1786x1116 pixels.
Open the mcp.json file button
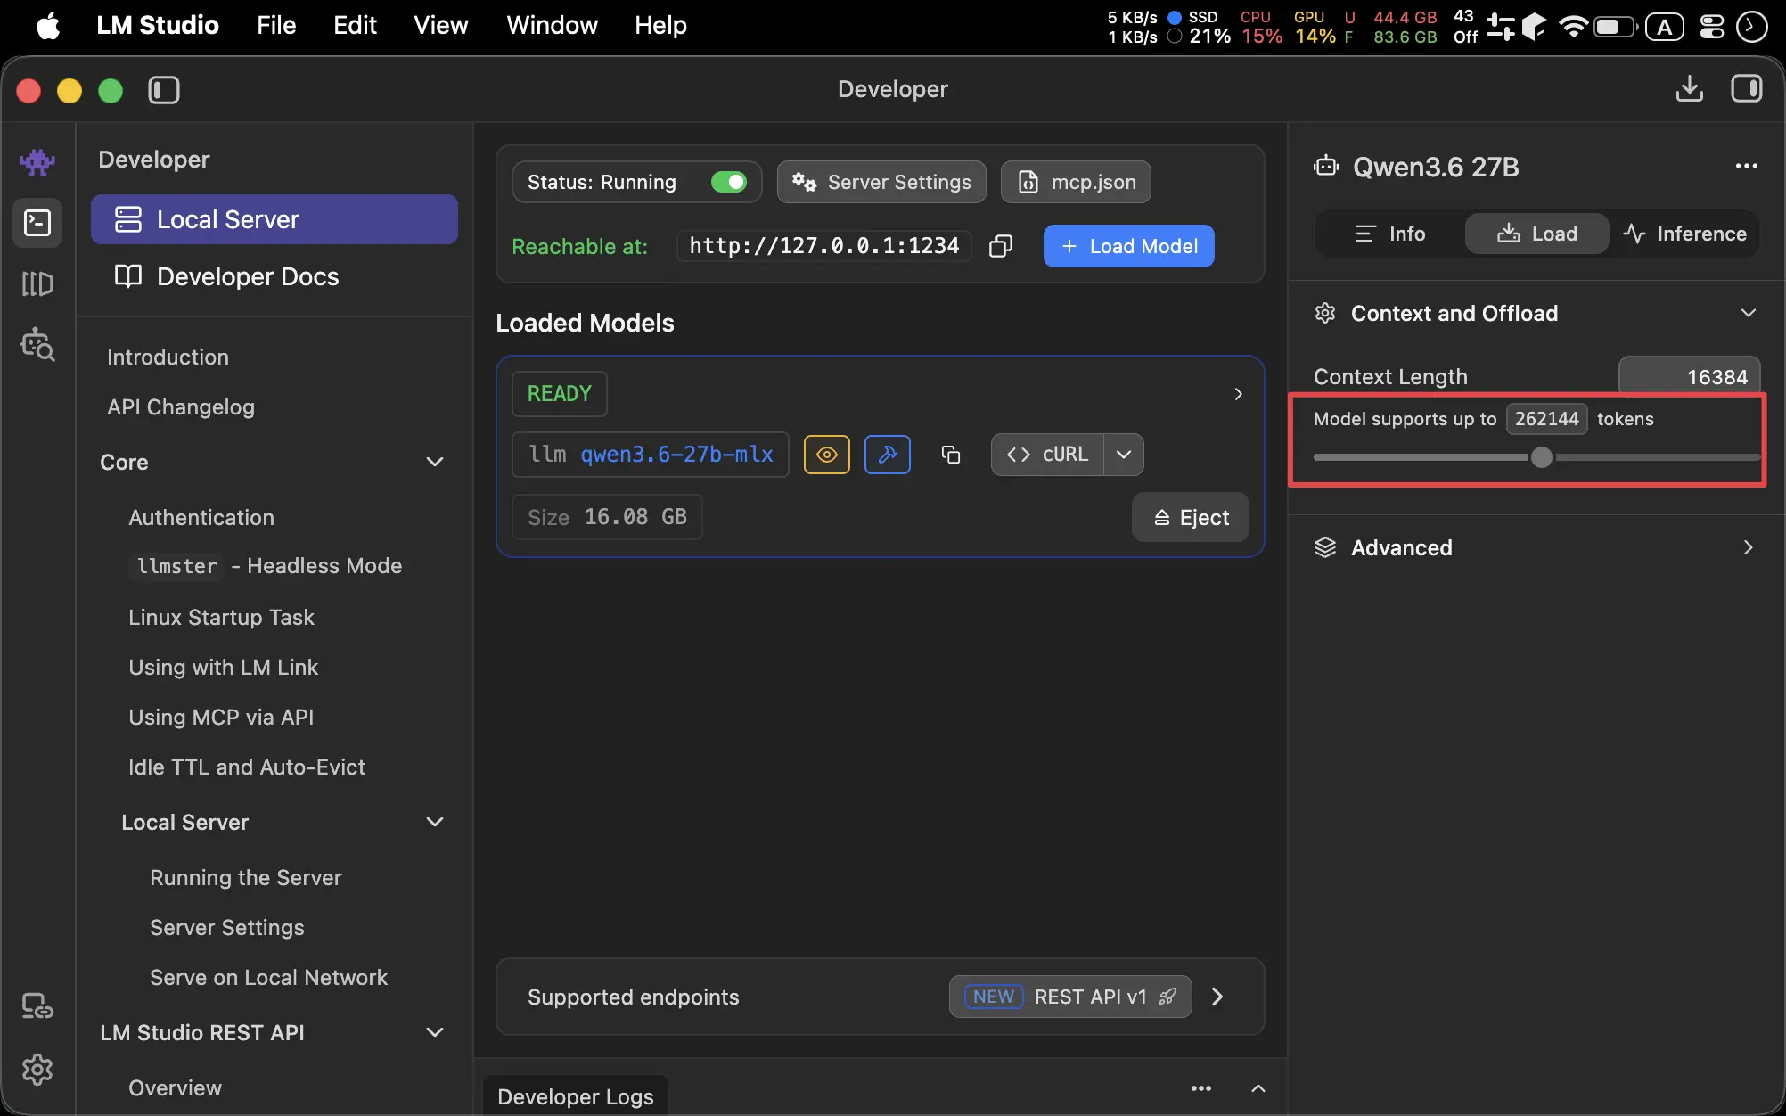pyautogui.click(x=1076, y=182)
